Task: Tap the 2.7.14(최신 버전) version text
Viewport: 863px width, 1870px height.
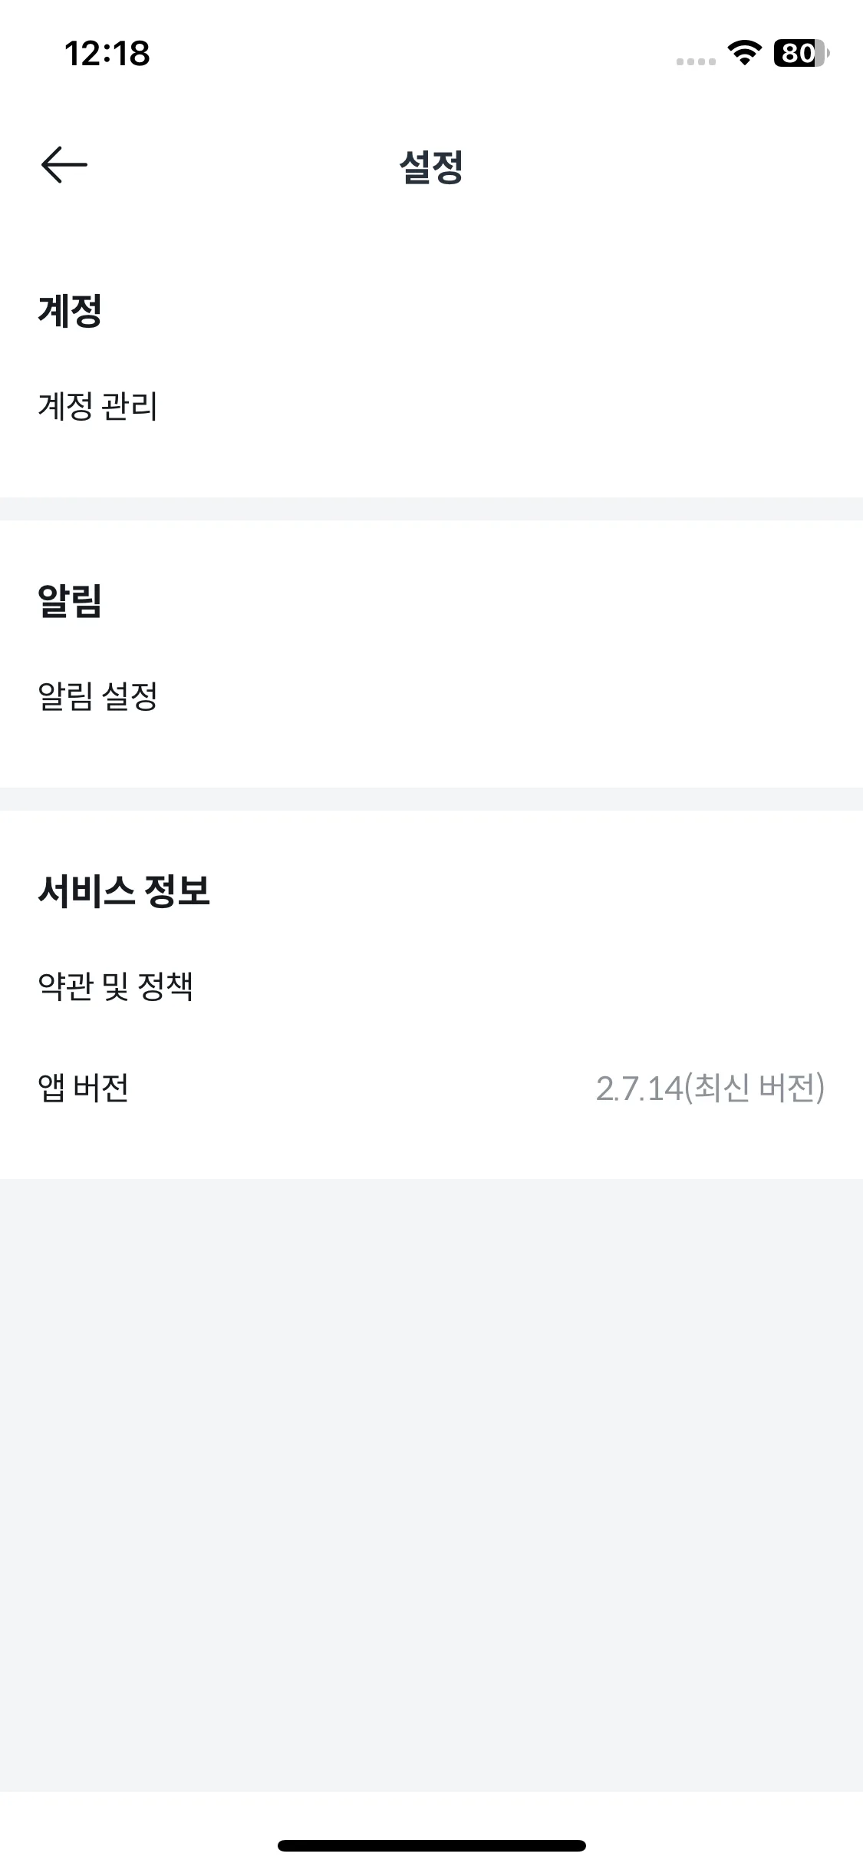Action: tap(710, 1088)
